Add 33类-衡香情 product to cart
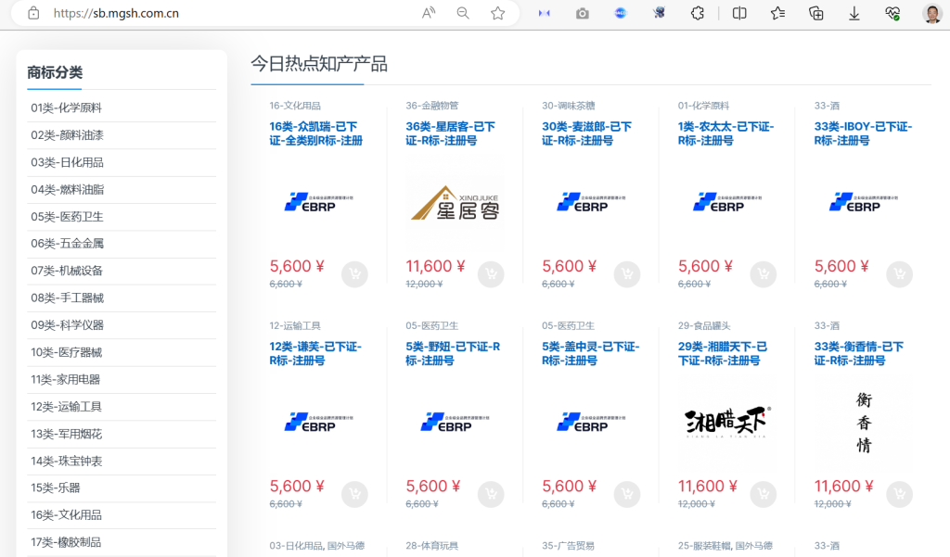 point(900,494)
